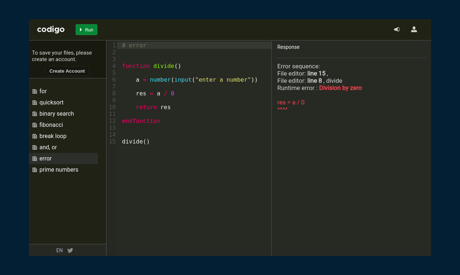Click the file icon beside break loop
Screen dimensions: 460x275
[x=35, y=136]
